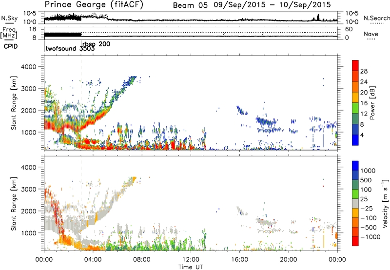
Task: Click the 'Slant Range [km]' label of the velocity panel
Action: (14, 204)
